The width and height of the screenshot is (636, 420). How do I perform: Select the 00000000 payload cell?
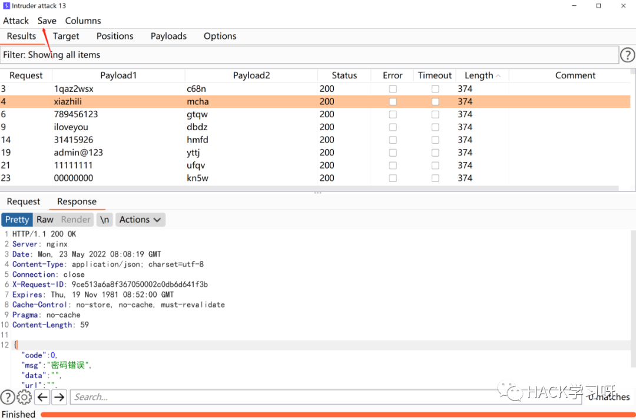coord(118,178)
